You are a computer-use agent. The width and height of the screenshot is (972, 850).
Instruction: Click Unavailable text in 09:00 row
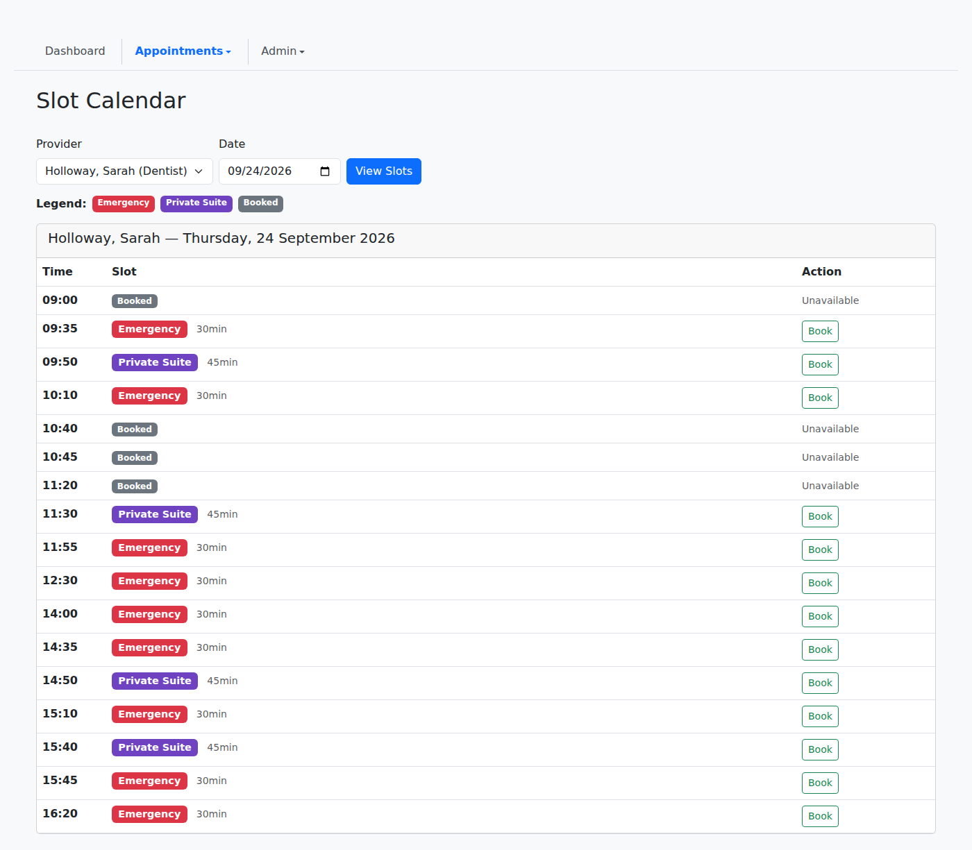(830, 300)
